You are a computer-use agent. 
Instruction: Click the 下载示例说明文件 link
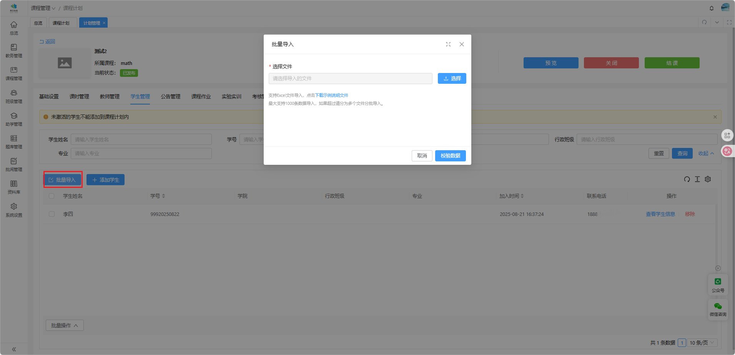tap(332, 95)
